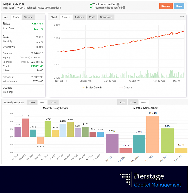Switch to the Profit chart tab
This screenshot has width=188, height=193.
[92, 17]
